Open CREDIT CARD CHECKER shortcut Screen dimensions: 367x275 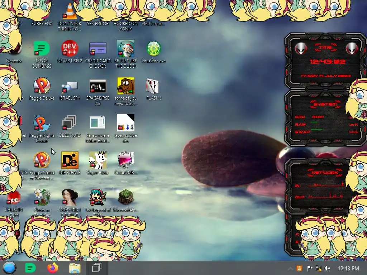97,48
